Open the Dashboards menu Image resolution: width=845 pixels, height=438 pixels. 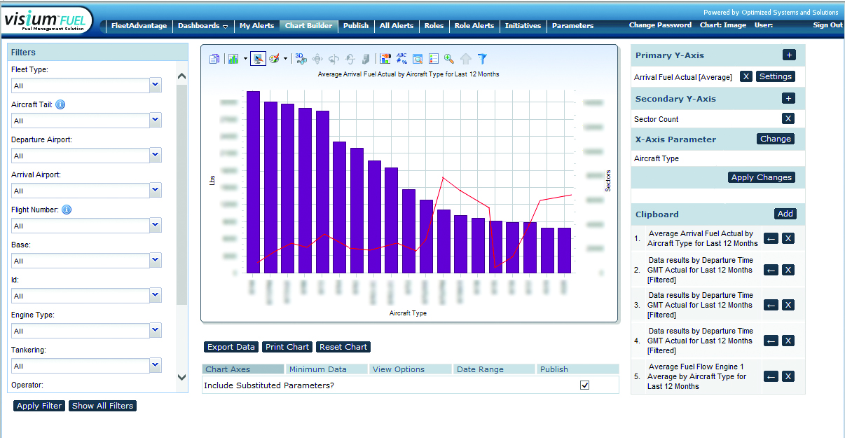point(202,26)
